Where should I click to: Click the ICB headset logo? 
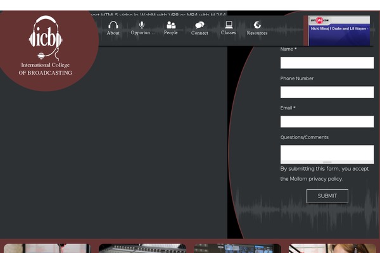[46, 37]
